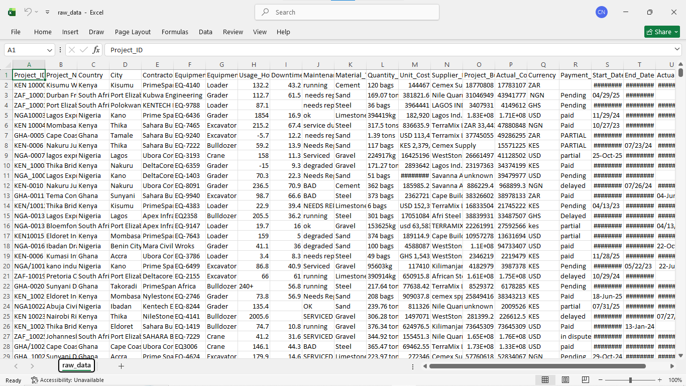
Task: Expand the formula bar chevron
Action: pyautogui.click(x=677, y=49)
